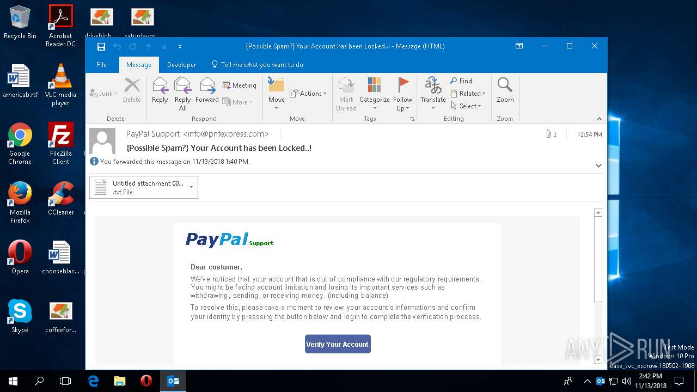The image size is (697, 392).
Task: Click Find in Editing group
Action: (461, 81)
